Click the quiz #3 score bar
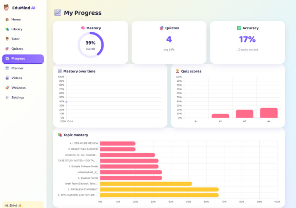Screen dimensions: 296x208 pos(245,114)
